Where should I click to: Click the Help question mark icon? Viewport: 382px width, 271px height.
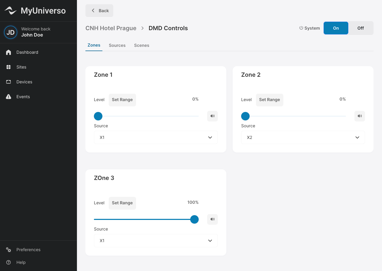(8, 262)
